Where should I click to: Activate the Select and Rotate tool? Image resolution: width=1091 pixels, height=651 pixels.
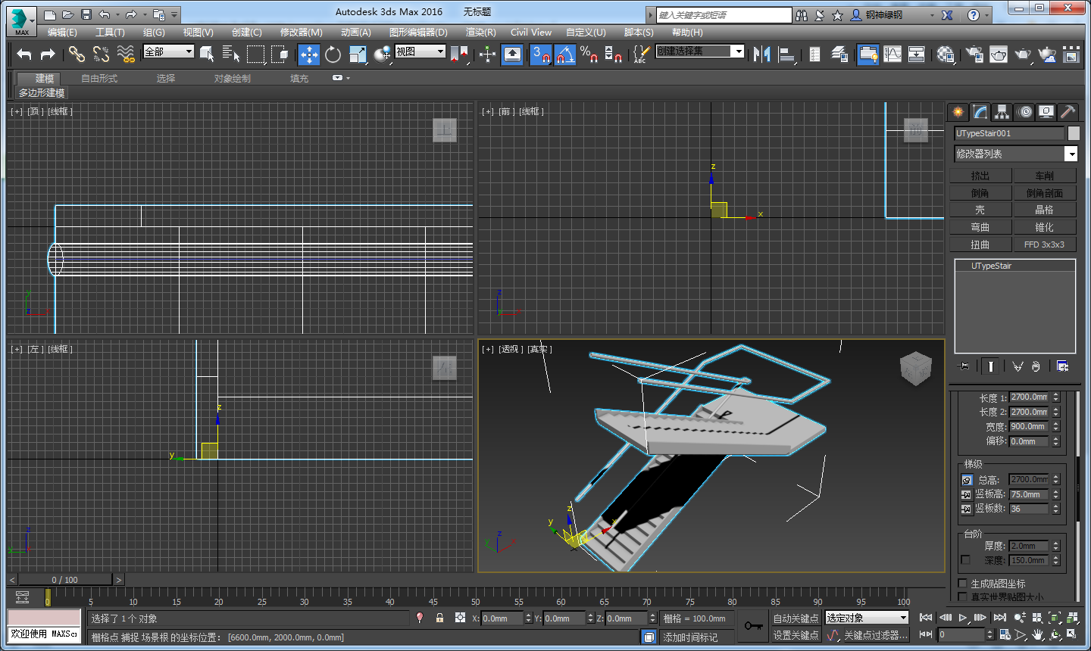(x=333, y=54)
